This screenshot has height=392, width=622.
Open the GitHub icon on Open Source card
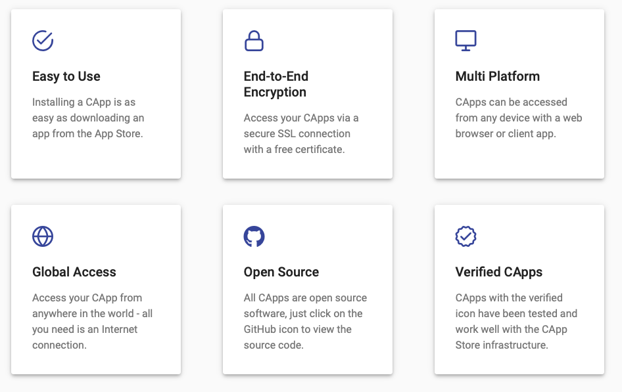[254, 236]
